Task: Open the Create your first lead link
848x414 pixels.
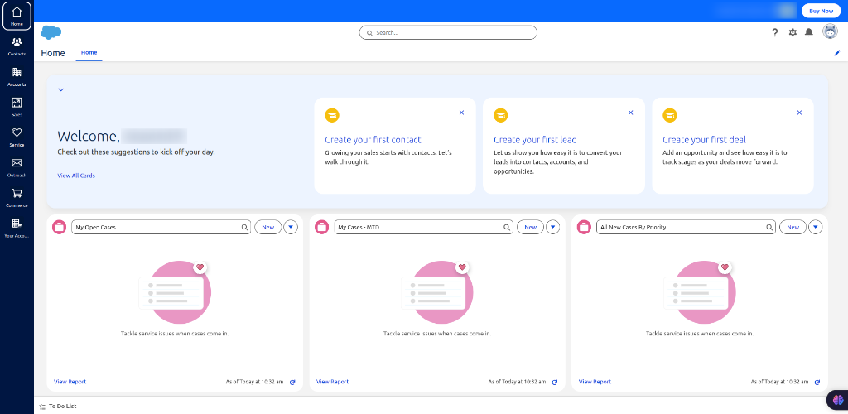Action: point(536,139)
